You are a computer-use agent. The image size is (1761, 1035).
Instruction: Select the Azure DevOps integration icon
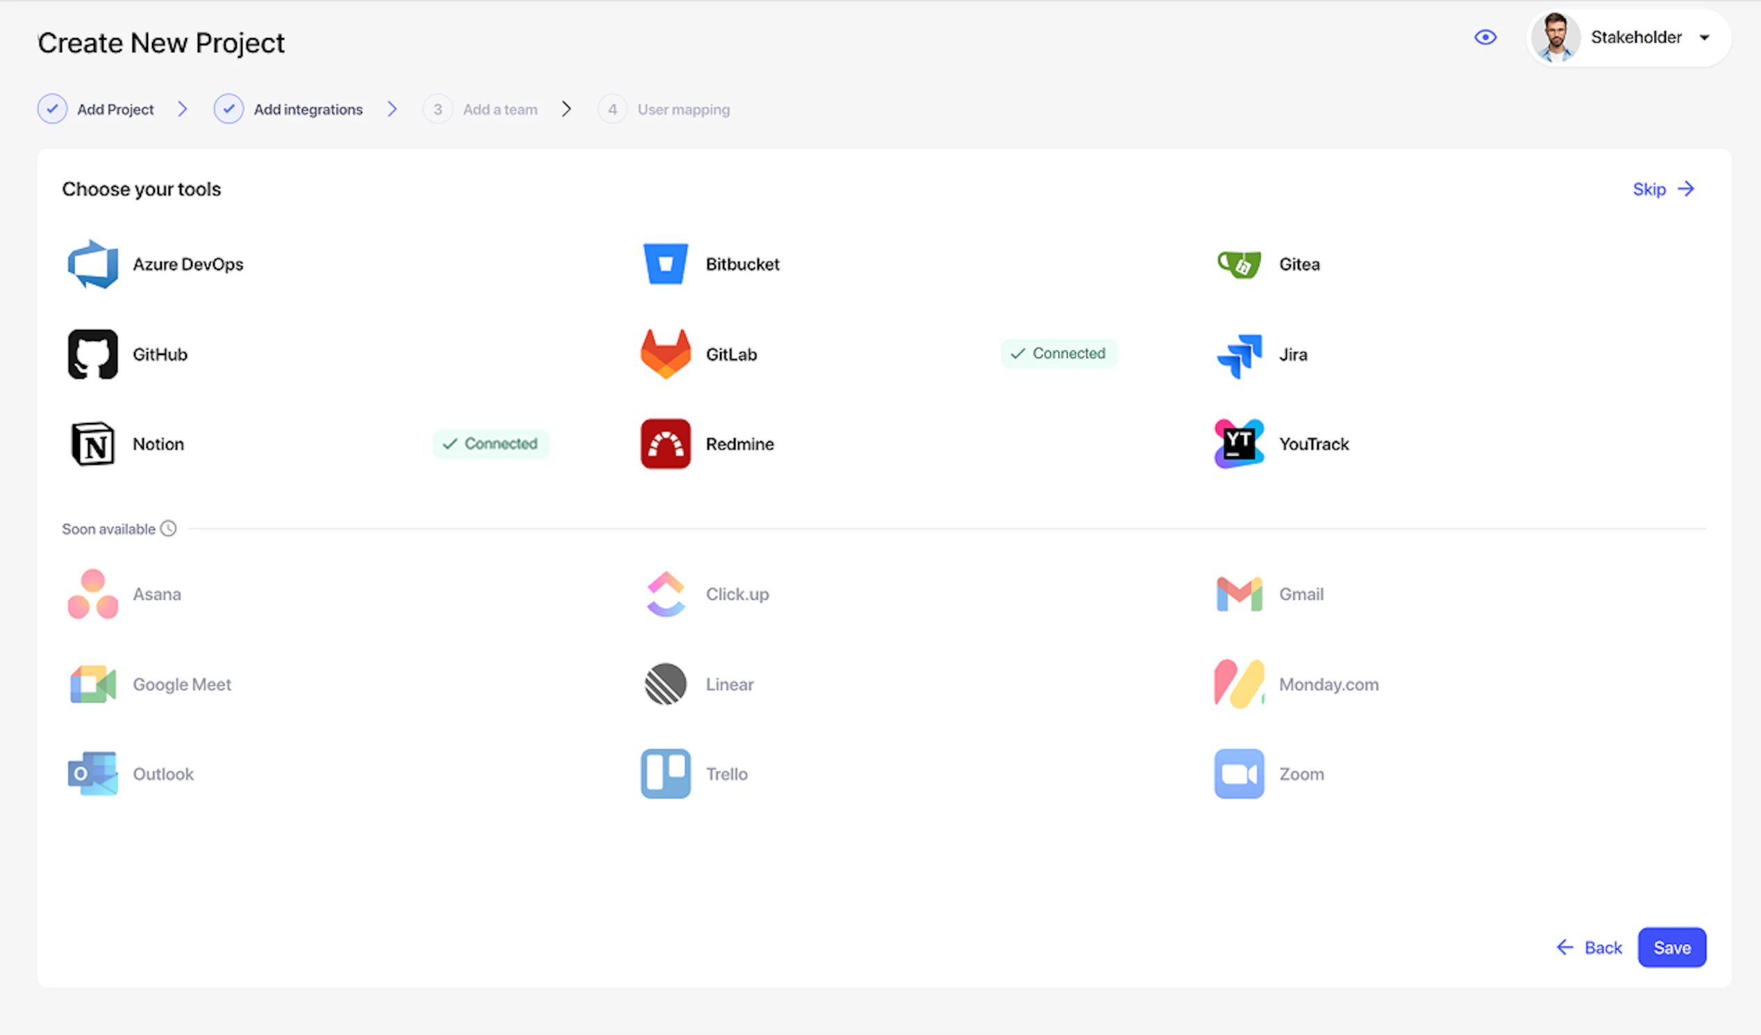(x=92, y=264)
